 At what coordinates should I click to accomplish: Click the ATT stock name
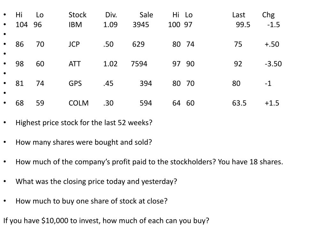(x=74, y=64)
